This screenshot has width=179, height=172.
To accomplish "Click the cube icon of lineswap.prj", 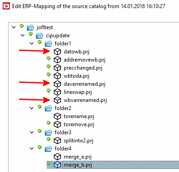I will coord(57,92).
